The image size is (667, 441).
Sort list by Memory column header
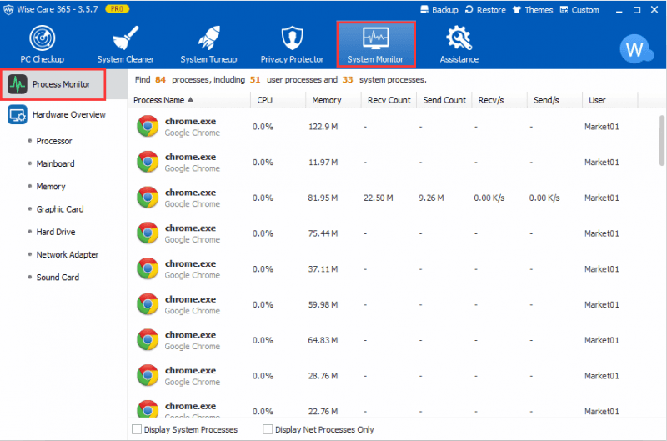[326, 100]
